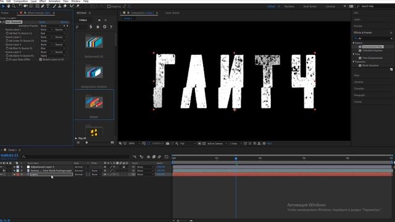This screenshot has width=395, height=222.
Task: Open the viewer resolution Full dropdown
Action: click(x=188, y=144)
